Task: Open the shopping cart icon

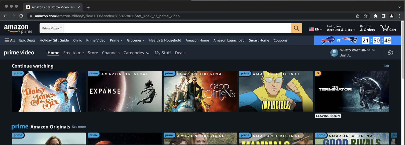Action: [388, 28]
